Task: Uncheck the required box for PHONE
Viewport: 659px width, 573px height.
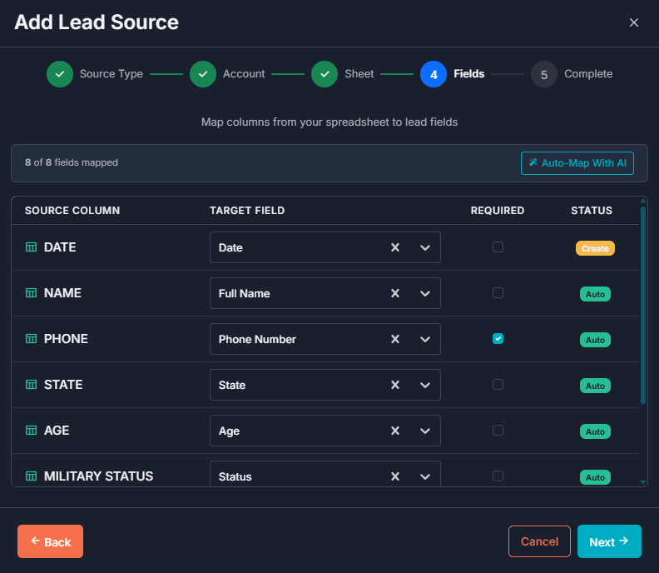Action: click(x=498, y=338)
